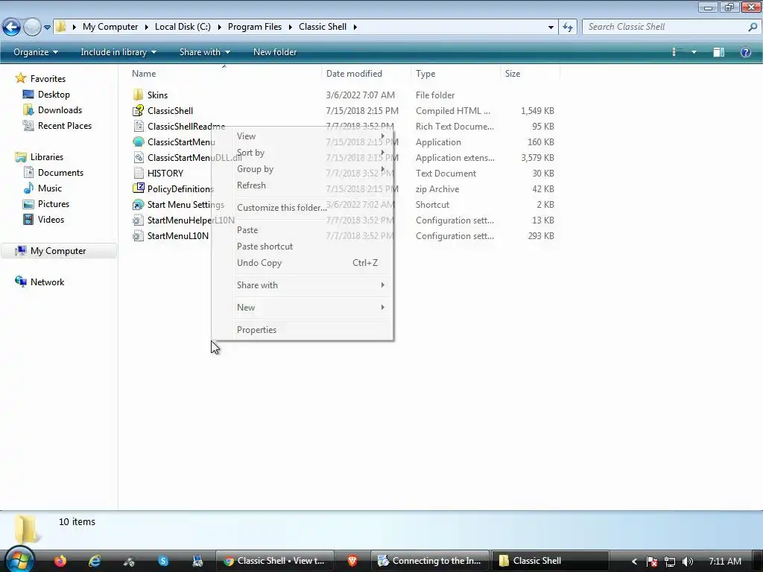This screenshot has height=572, width=763.
Task: Select Desktop in Favorites
Action: point(54,95)
